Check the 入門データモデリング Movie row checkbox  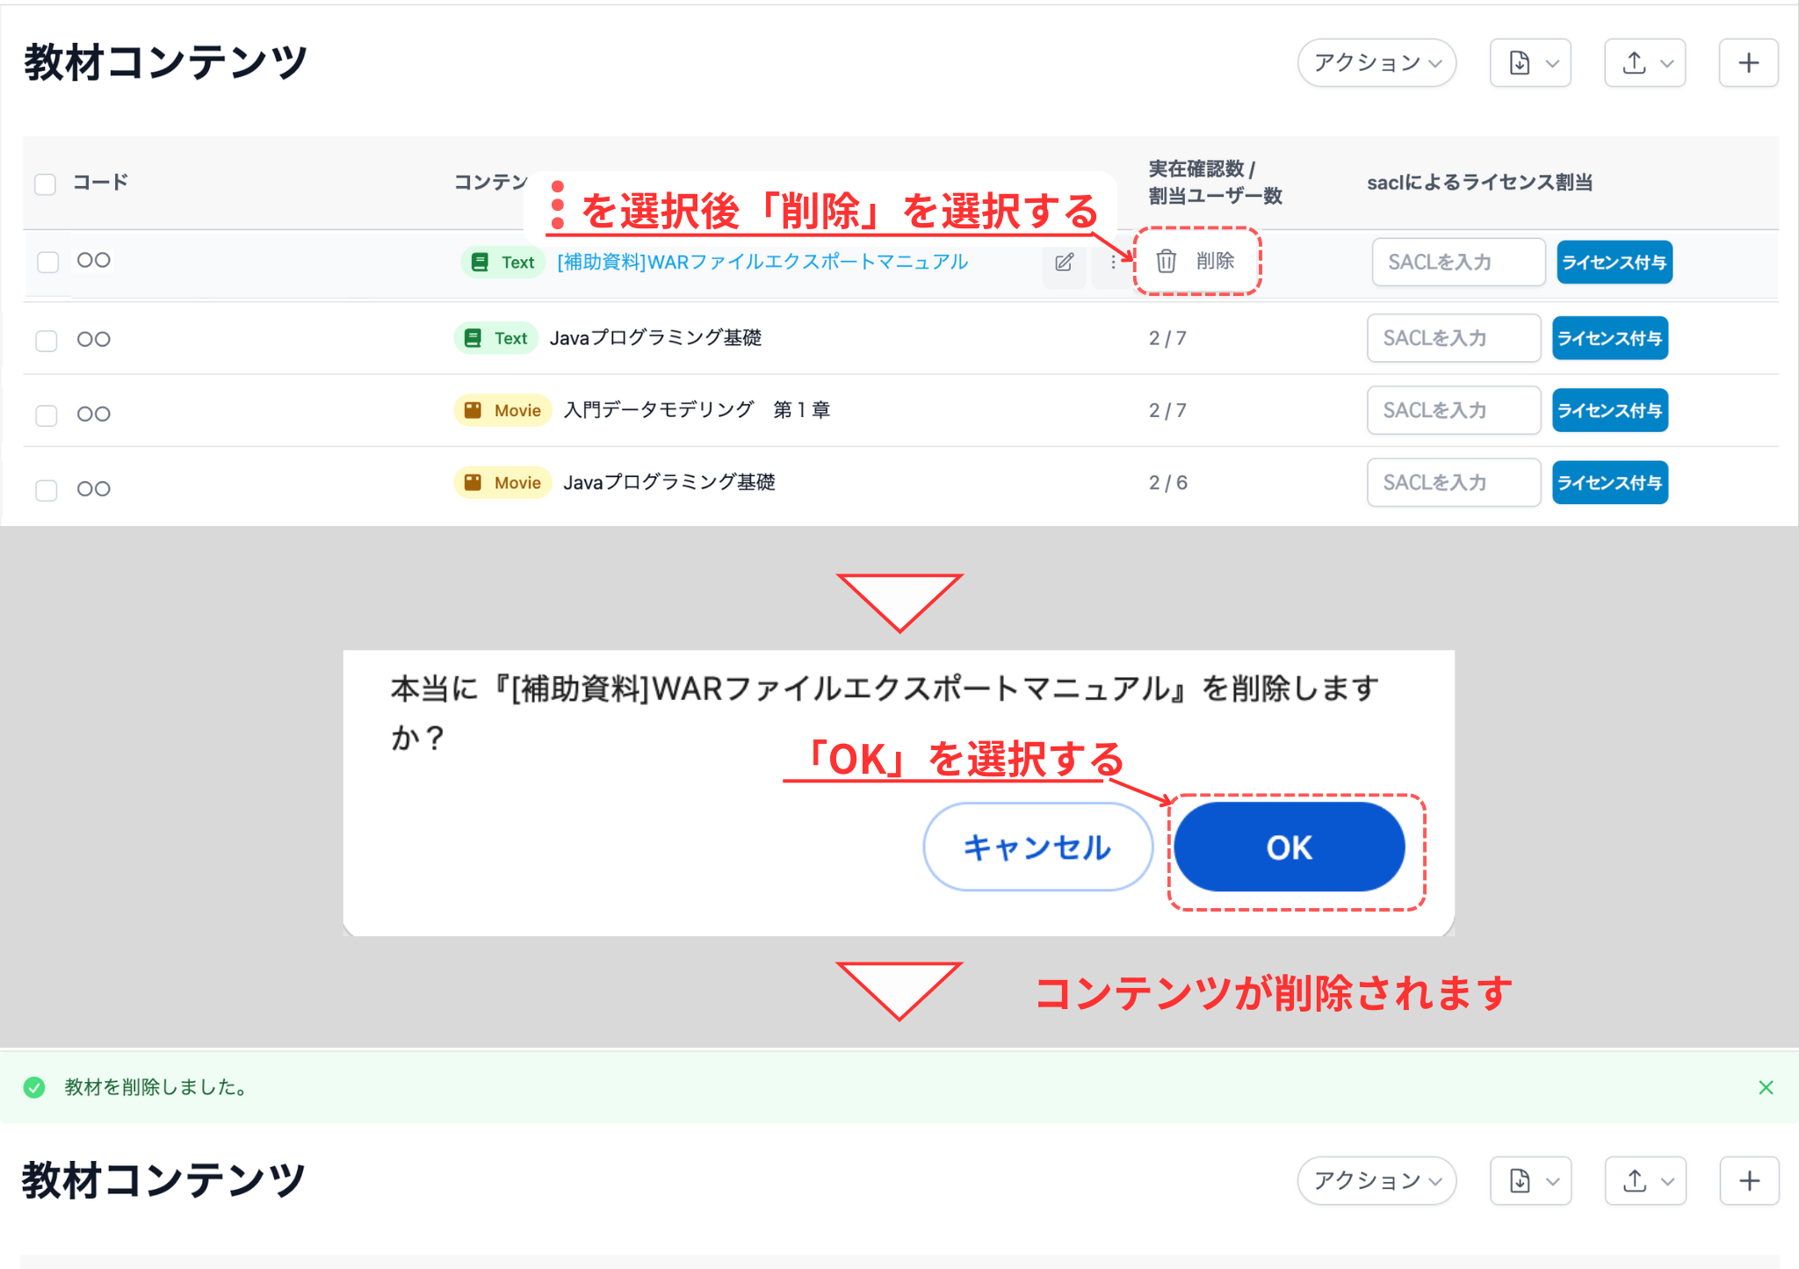click(47, 413)
